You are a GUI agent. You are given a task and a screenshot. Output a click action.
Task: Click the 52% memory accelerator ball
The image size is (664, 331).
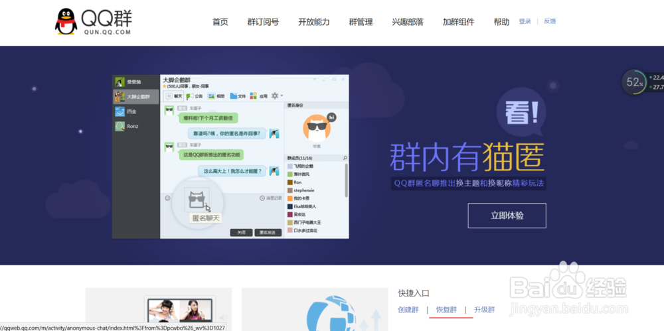pyautogui.click(x=633, y=82)
